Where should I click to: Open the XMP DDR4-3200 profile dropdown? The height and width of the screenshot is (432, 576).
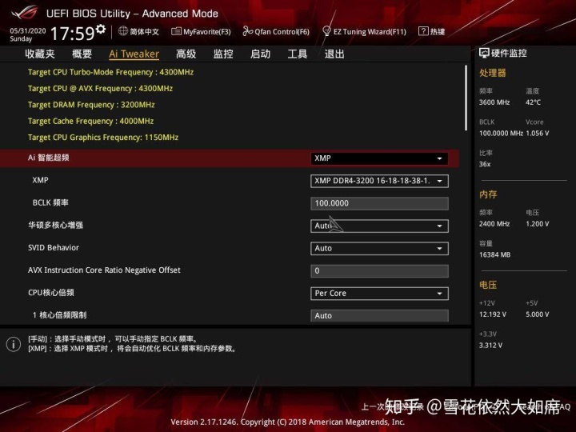coord(379,181)
